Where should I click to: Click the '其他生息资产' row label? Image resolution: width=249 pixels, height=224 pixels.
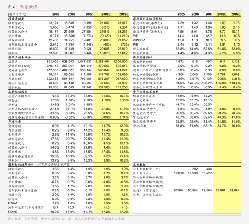(x=18, y=70)
